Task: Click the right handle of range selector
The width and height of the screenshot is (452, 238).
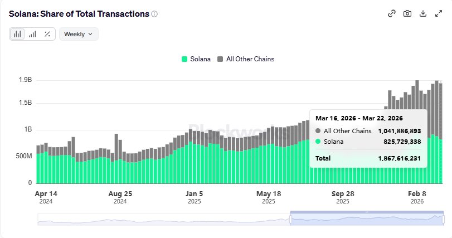Action: (x=444, y=220)
